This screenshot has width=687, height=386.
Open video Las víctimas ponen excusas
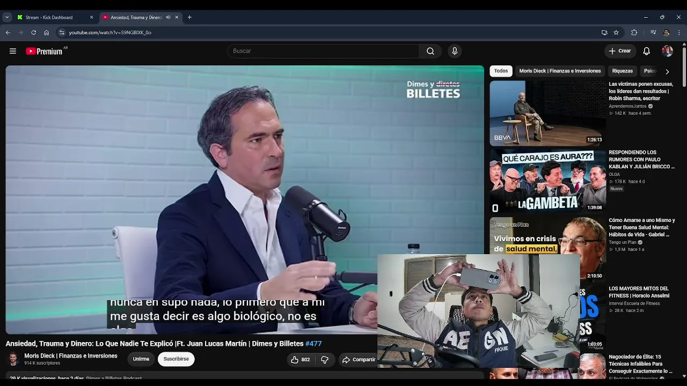(641, 91)
